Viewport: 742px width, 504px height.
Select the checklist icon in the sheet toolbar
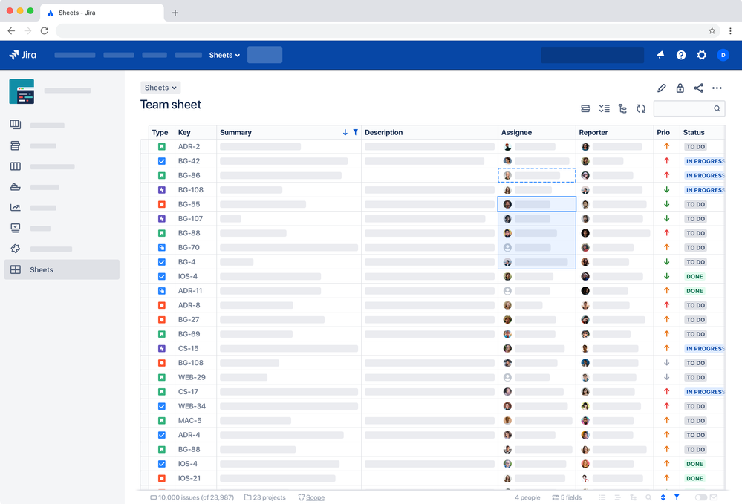click(604, 108)
